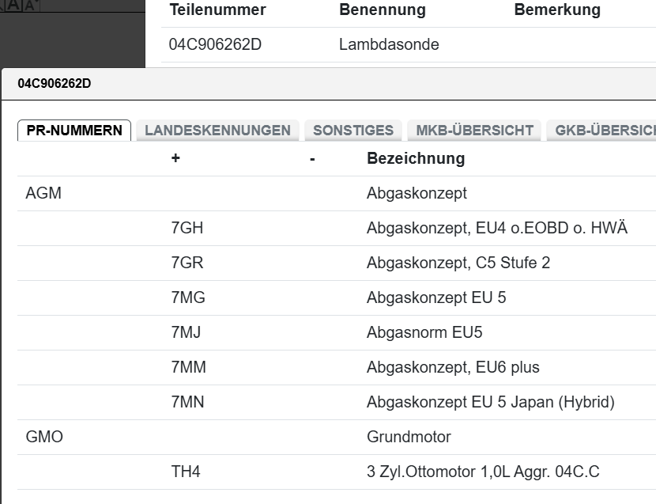Screen dimensions: 656x504
Task: Select the SONSTIGES tab
Action: tap(353, 131)
